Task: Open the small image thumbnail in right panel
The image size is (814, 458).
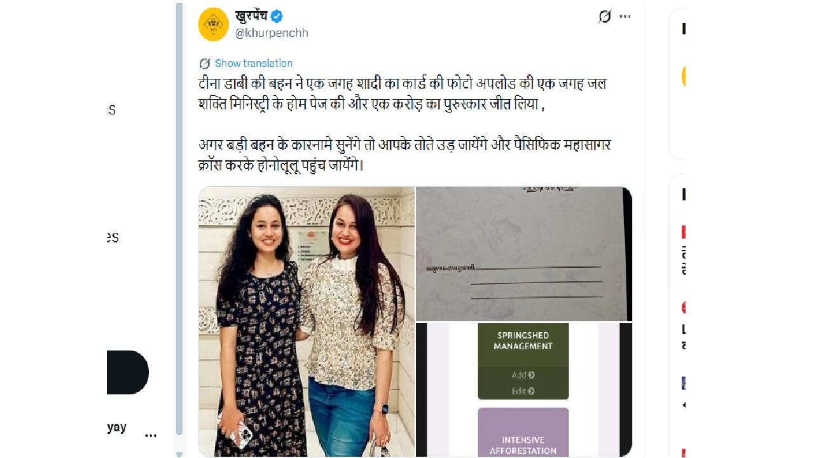Action: [x=684, y=383]
